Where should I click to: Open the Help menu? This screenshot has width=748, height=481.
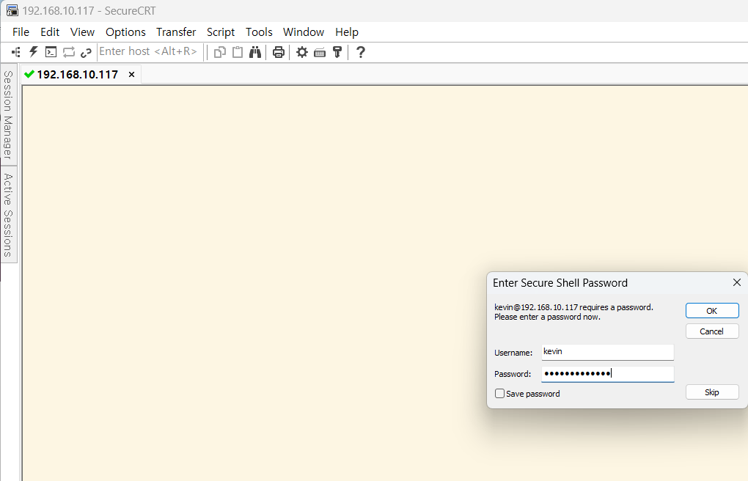(346, 32)
